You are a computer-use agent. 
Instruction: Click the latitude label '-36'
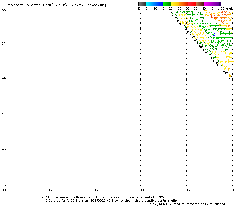point(3,113)
